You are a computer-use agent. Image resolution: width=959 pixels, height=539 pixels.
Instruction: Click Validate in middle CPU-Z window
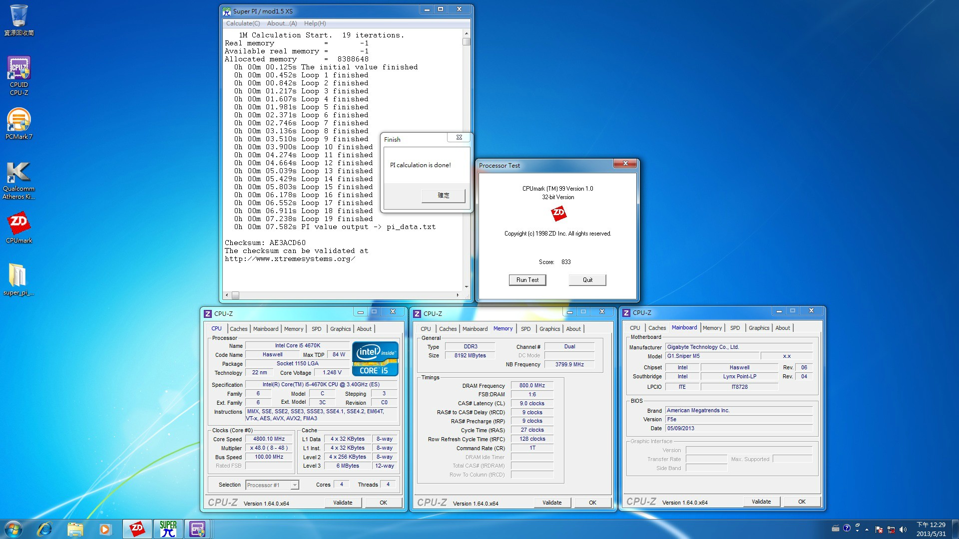[552, 503]
